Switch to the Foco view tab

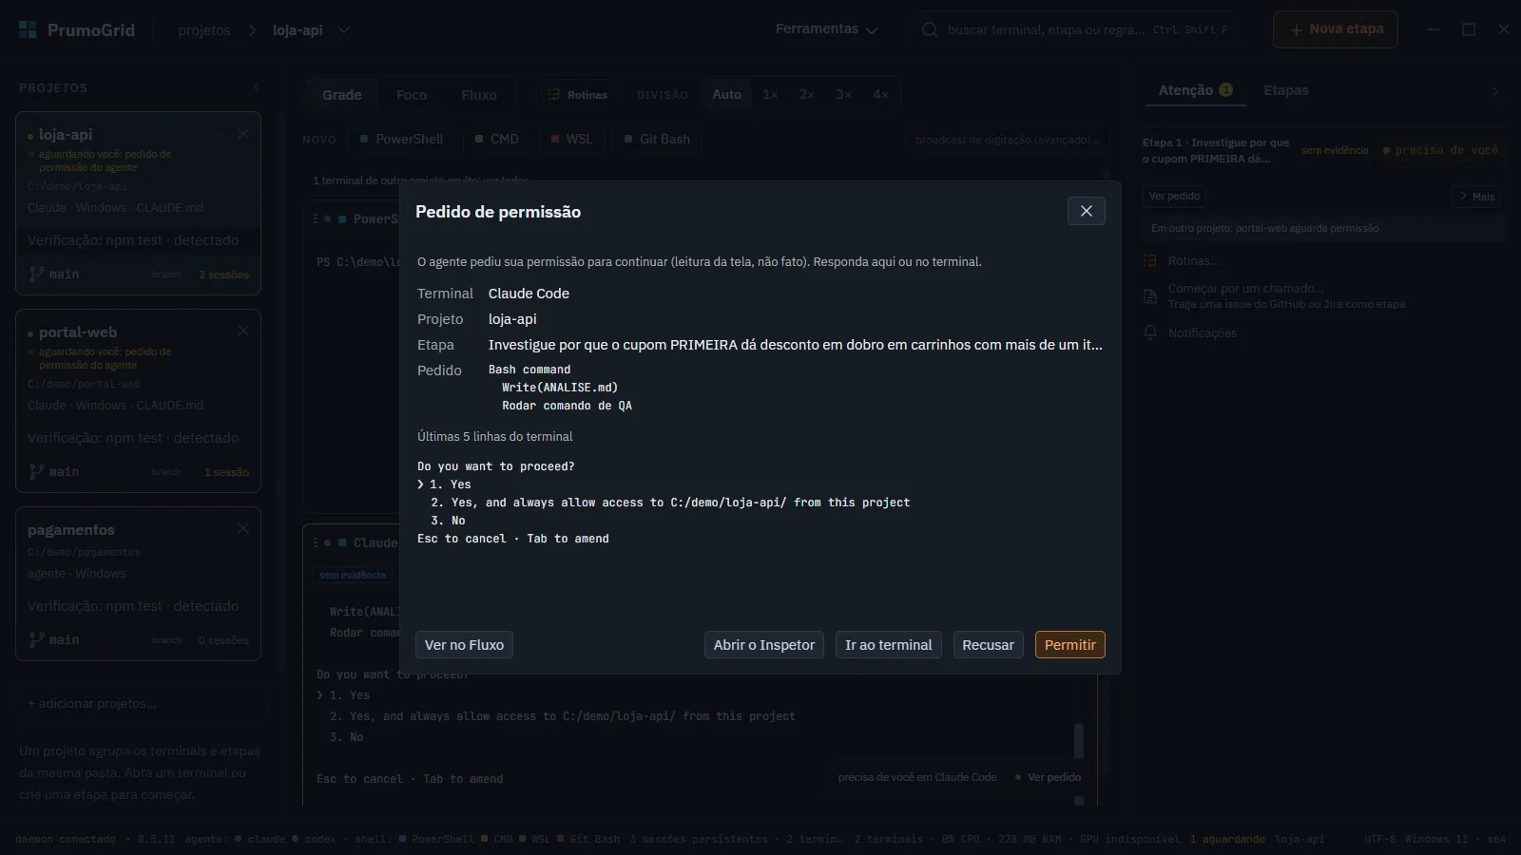(411, 95)
